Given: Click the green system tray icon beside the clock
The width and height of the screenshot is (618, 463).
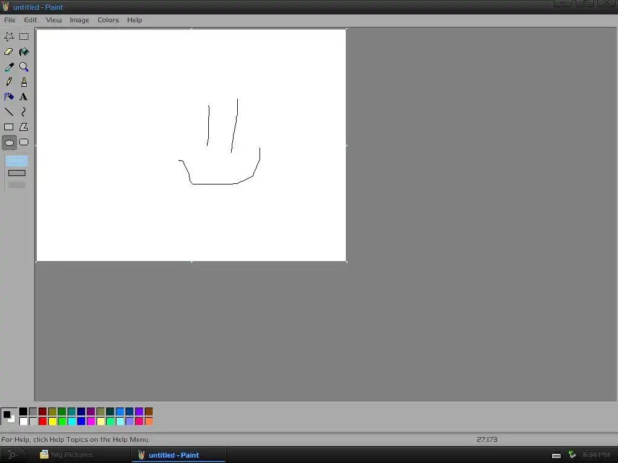Looking at the screenshot, I should (572, 455).
